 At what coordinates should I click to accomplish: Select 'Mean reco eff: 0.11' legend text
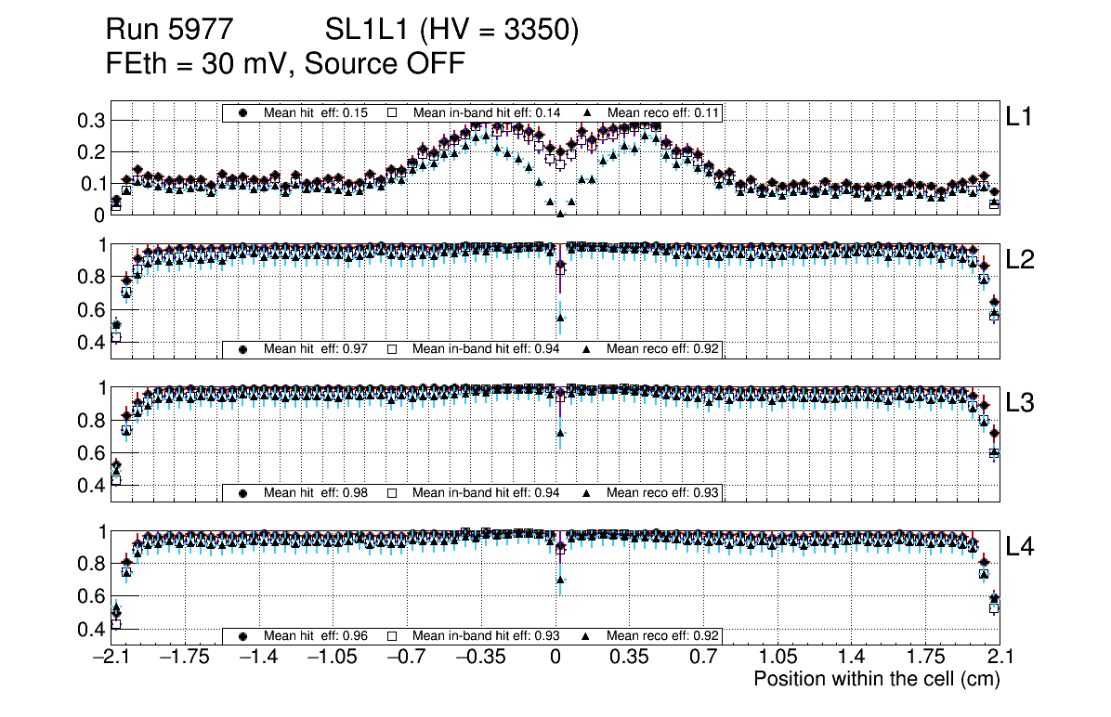663,112
